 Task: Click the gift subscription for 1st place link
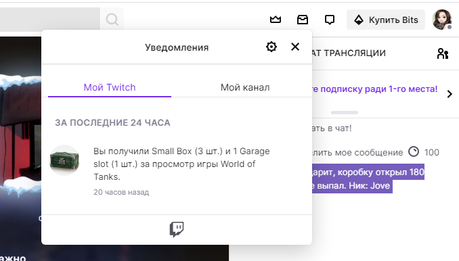(374, 89)
